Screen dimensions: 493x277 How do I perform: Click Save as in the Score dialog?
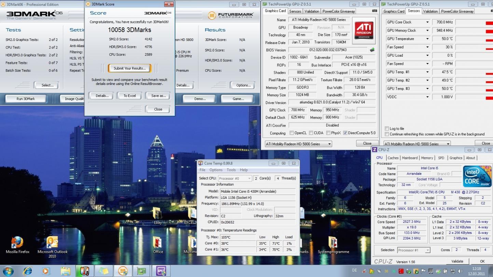pos(158,96)
